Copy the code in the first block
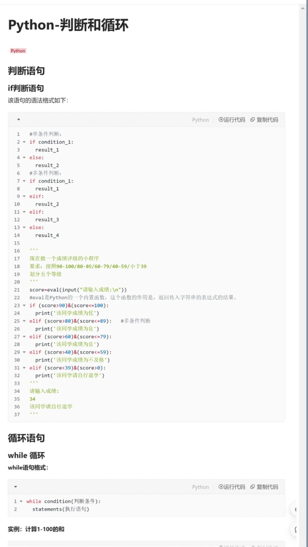This screenshot has height=547, width=308. point(264,120)
